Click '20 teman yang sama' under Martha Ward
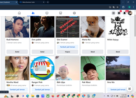Viewport: 136px width, 98px height. (18, 85)
